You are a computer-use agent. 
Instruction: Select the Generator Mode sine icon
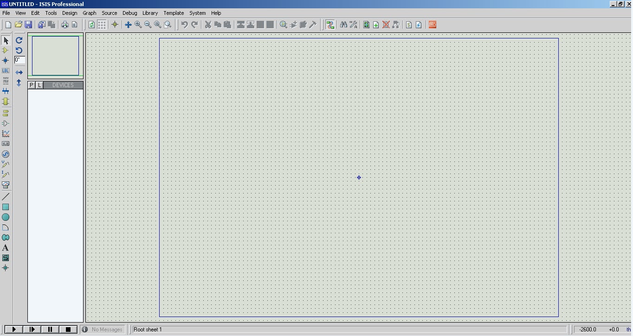pos(6,154)
